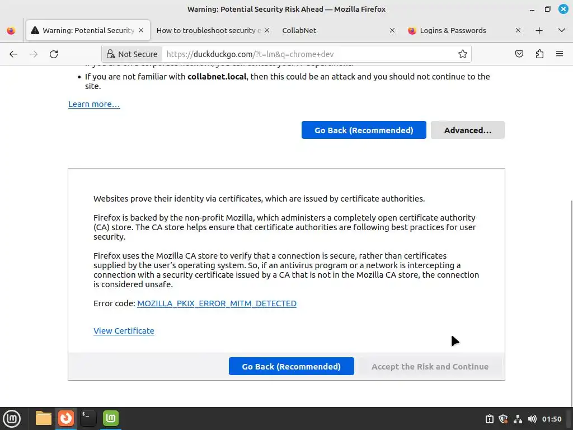
Task: Click Accept the Risk and Continue
Action: 430,366
